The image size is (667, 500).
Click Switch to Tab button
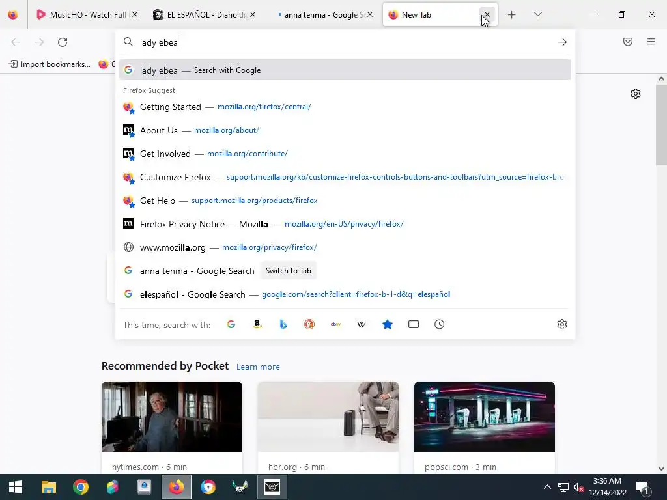[x=289, y=271]
